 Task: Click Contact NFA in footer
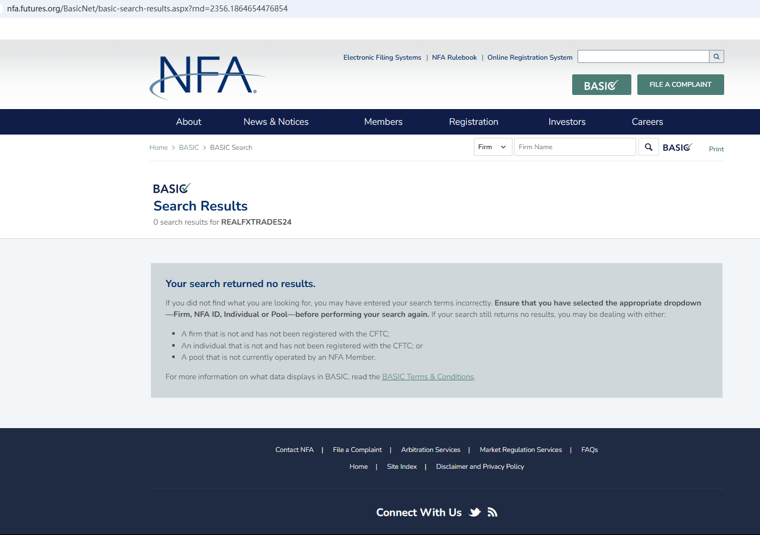[x=294, y=450]
